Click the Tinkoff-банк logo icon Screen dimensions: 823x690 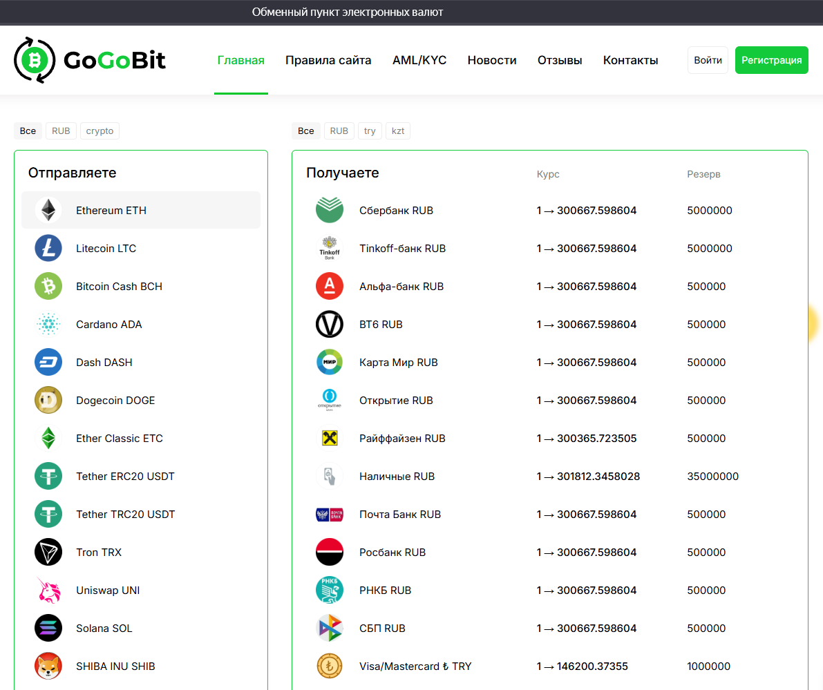pos(330,248)
